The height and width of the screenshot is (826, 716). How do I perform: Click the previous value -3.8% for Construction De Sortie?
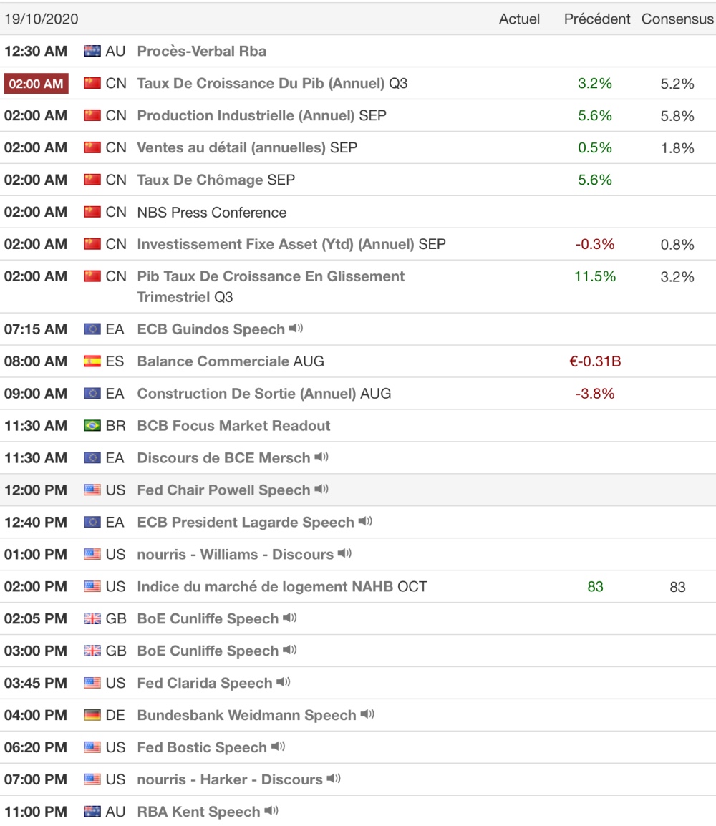(595, 394)
